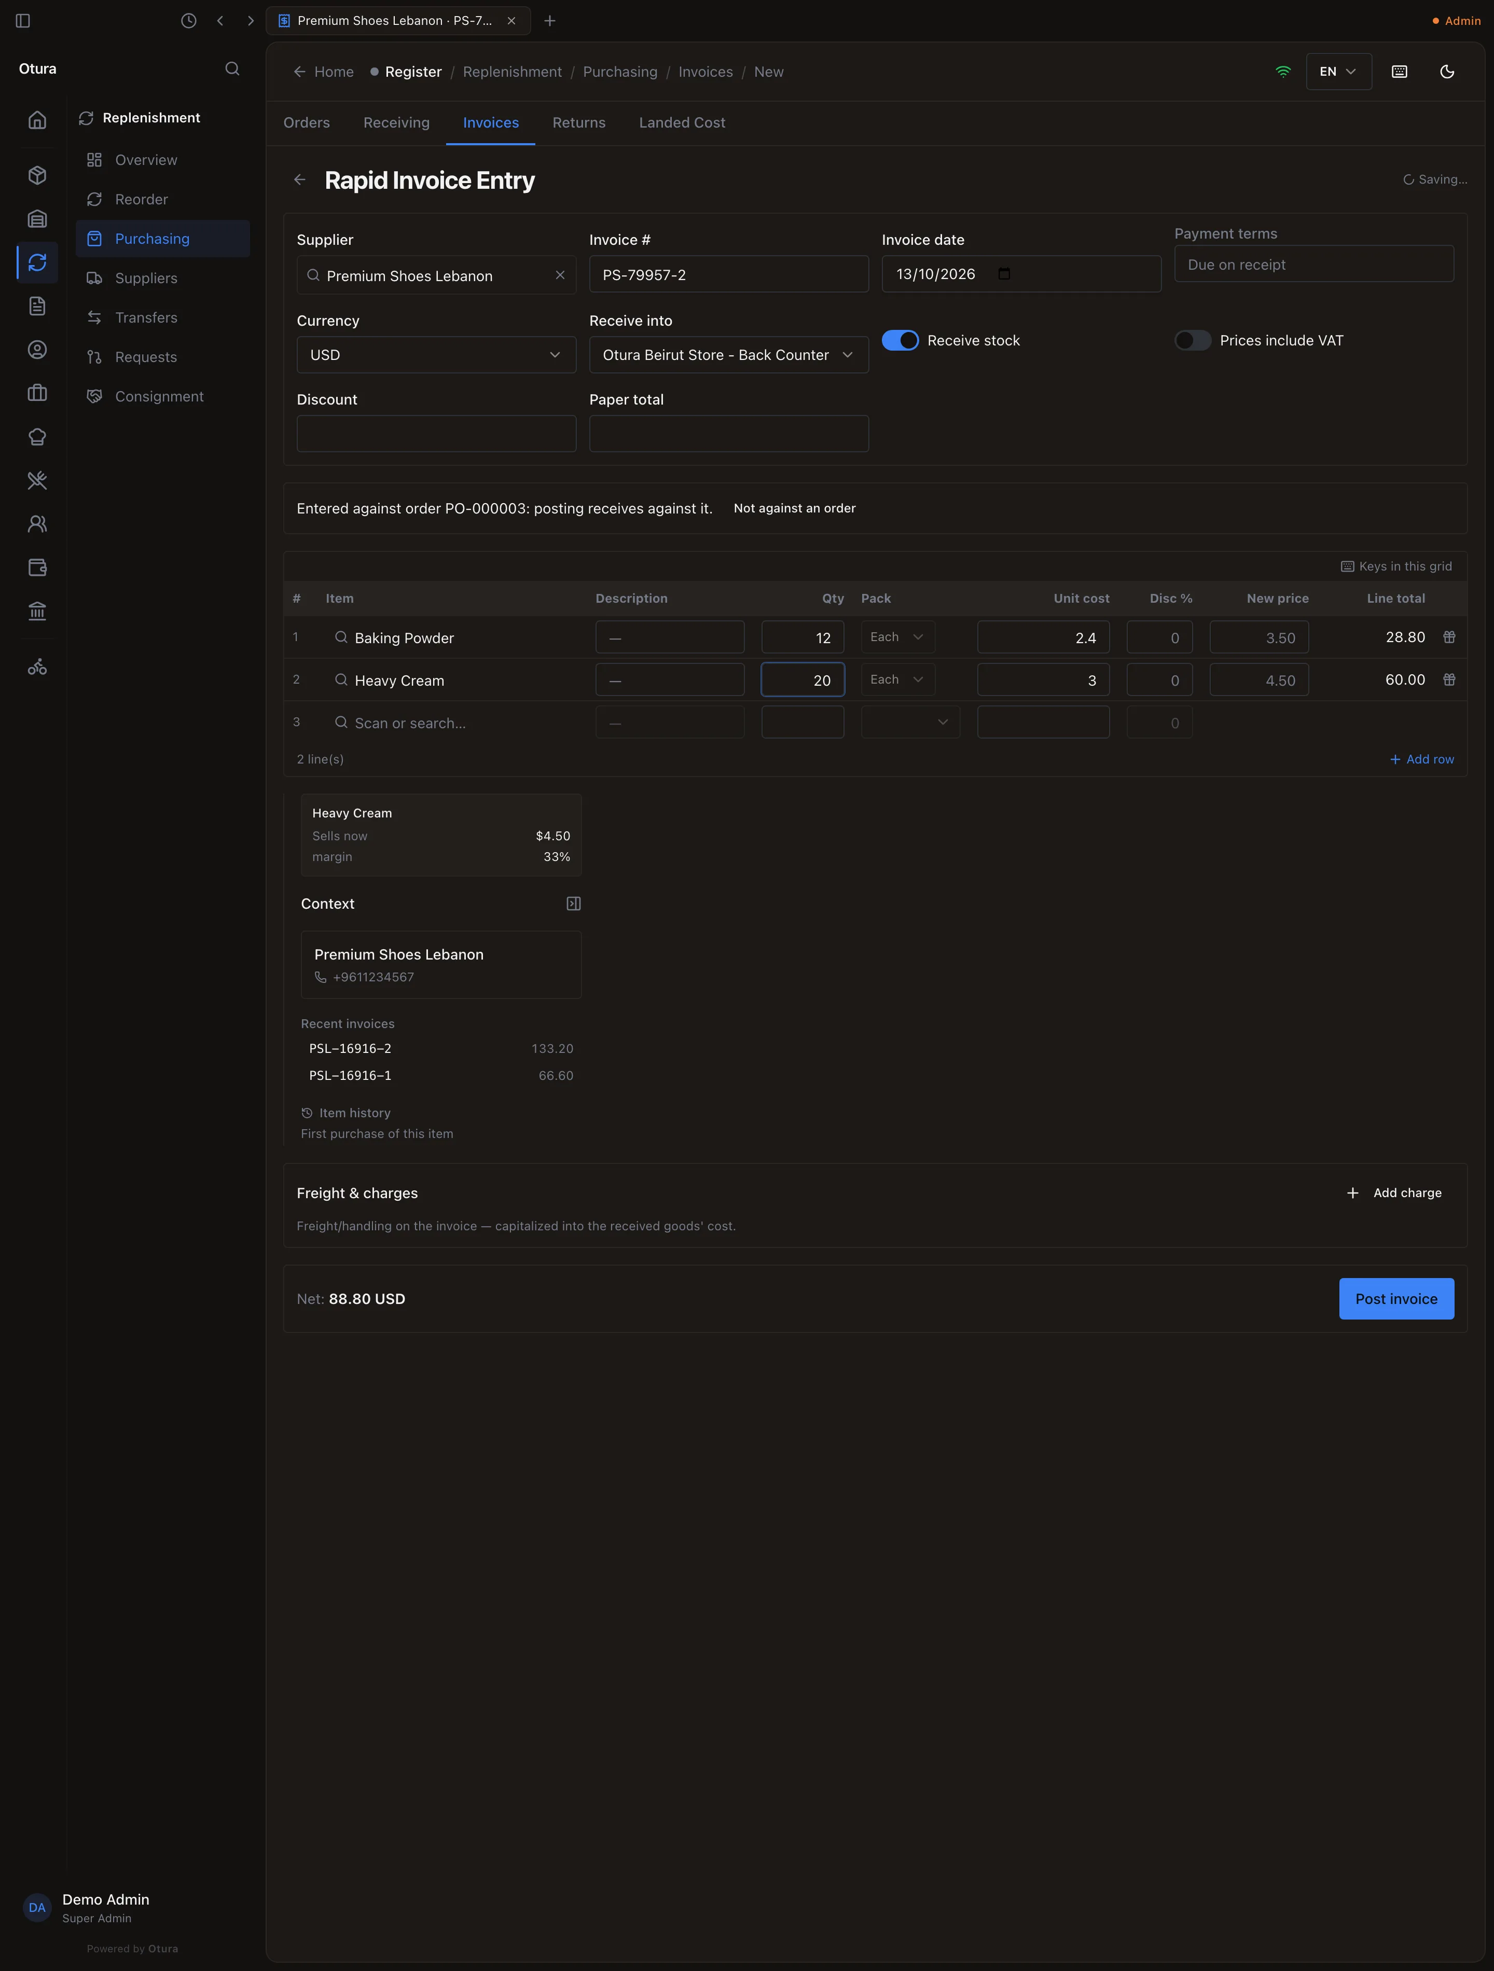Enable Prices include VAT switch
1494x1971 pixels.
click(1193, 340)
